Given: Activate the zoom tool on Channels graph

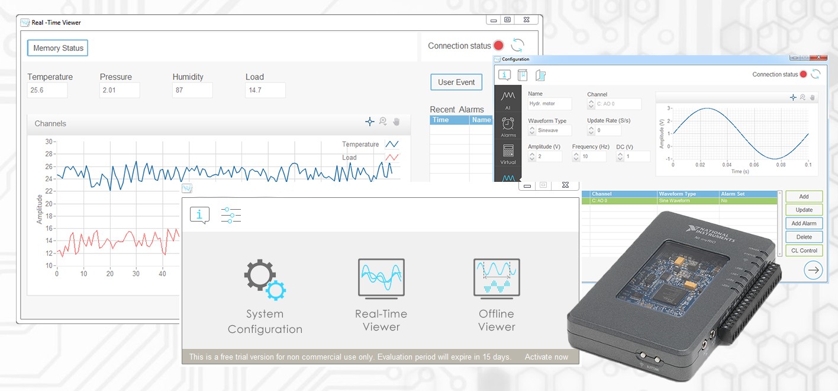Looking at the screenshot, I should [x=383, y=121].
